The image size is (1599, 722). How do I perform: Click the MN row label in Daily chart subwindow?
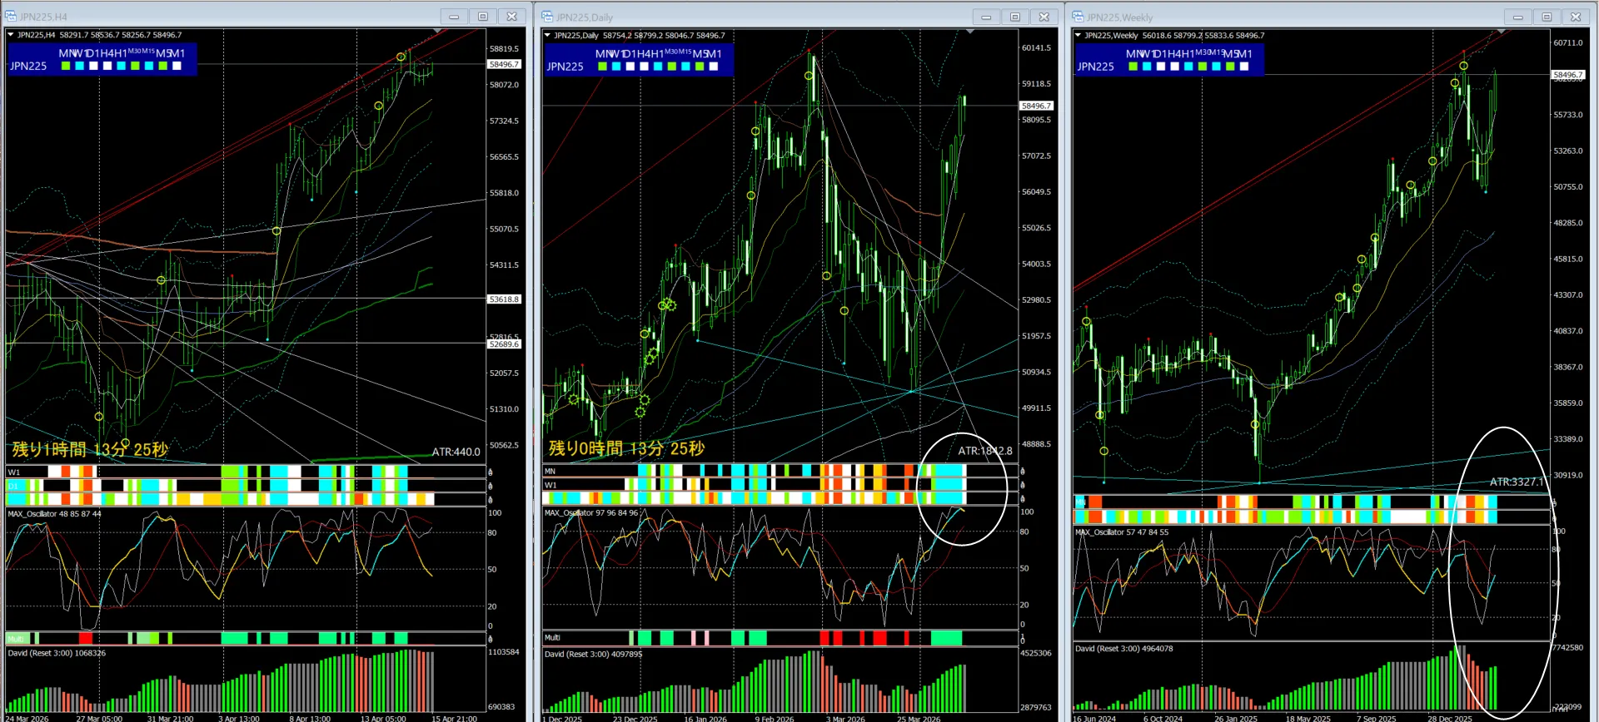(550, 472)
